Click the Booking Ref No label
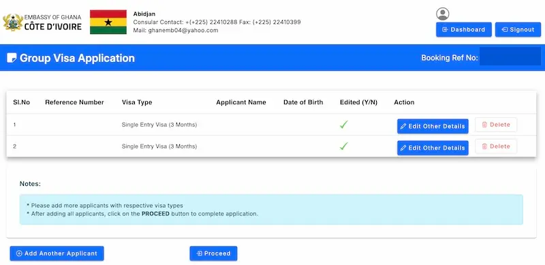This screenshot has width=545, height=265. tap(450, 58)
